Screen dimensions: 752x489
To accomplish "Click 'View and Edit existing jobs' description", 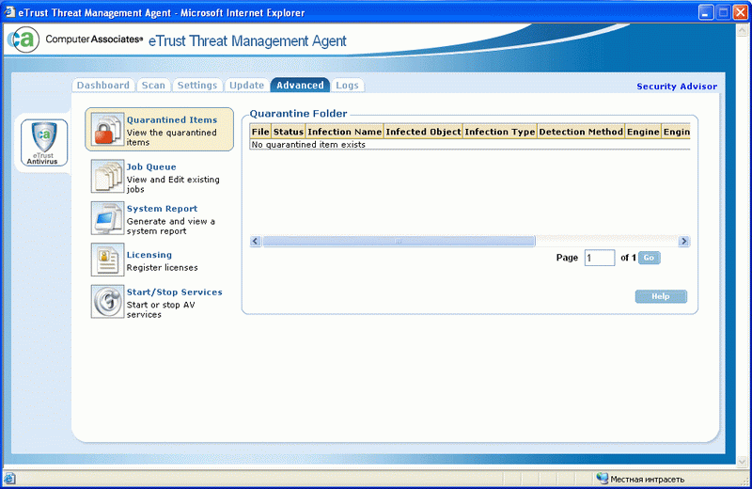I will [173, 184].
